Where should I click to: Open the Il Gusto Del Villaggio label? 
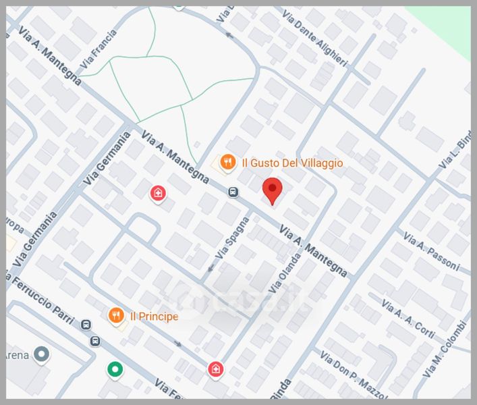click(x=292, y=163)
